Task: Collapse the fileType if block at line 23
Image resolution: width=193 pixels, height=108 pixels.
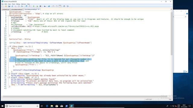Action: [x=8, y=52]
